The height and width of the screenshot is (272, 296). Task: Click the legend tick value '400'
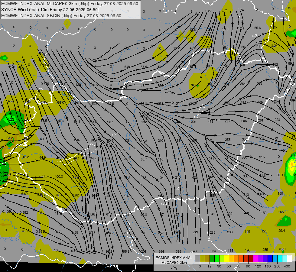pos(287,266)
